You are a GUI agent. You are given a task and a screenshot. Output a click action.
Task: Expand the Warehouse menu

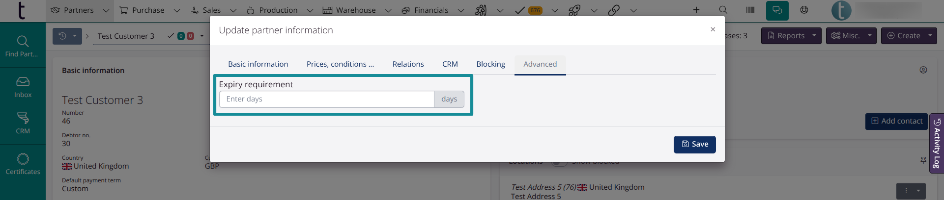click(356, 10)
